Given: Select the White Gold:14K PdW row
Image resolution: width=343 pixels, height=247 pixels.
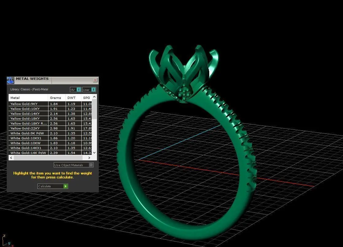Looking at the screenshot, I should point(50,153).
